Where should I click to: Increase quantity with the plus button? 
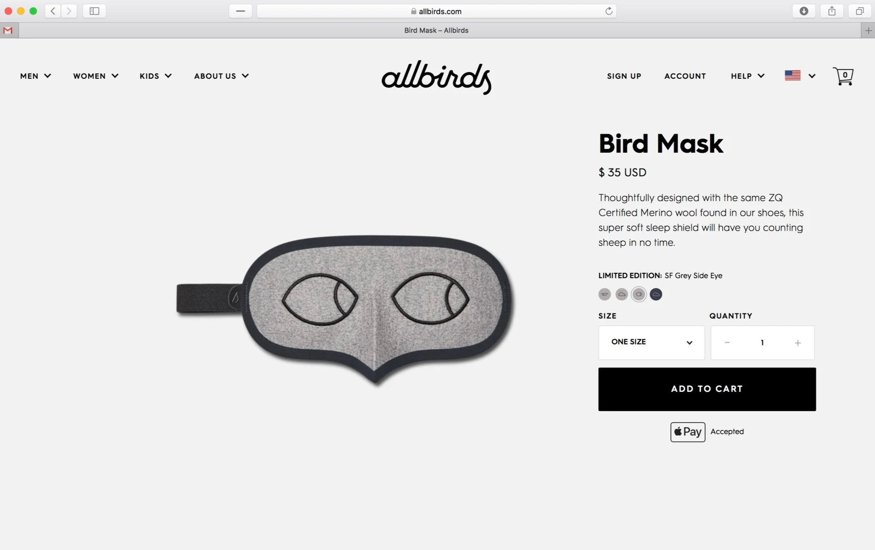tap(798, 343)
